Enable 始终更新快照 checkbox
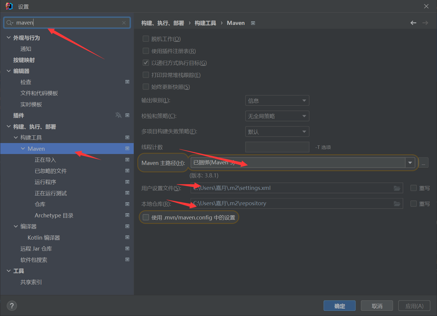Viewport: 437px width, 316px height. [x=146, y=87]
